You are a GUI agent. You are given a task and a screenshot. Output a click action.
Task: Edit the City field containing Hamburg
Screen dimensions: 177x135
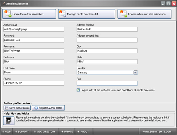[107, 51]
